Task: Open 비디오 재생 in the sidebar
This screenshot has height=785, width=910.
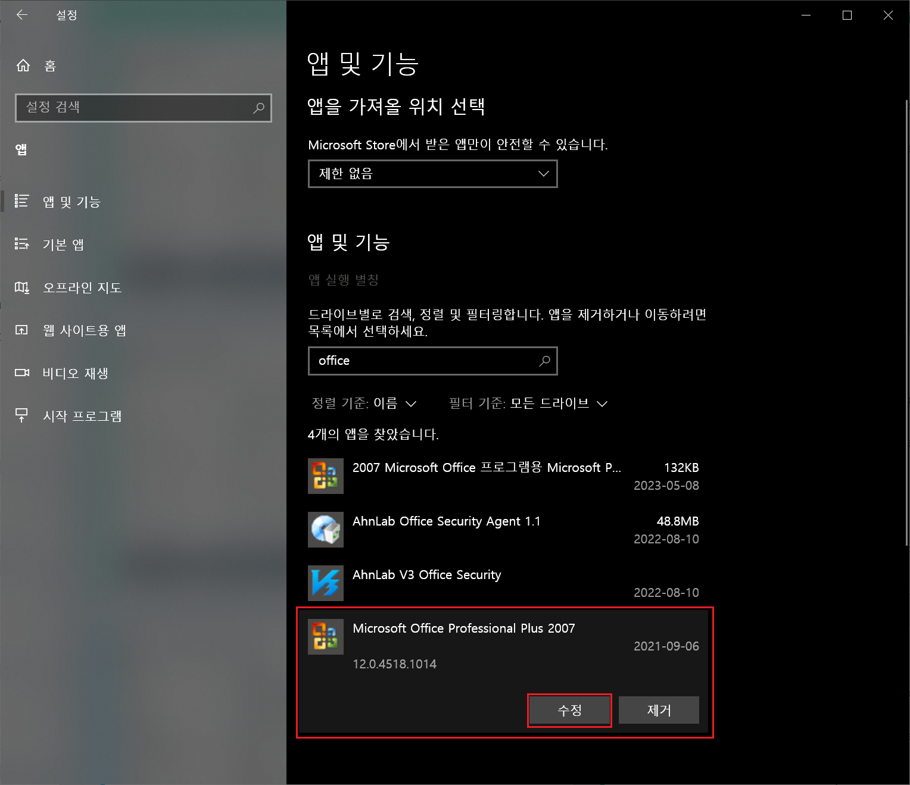Action: pyautogui.click(x=143, y=373)
